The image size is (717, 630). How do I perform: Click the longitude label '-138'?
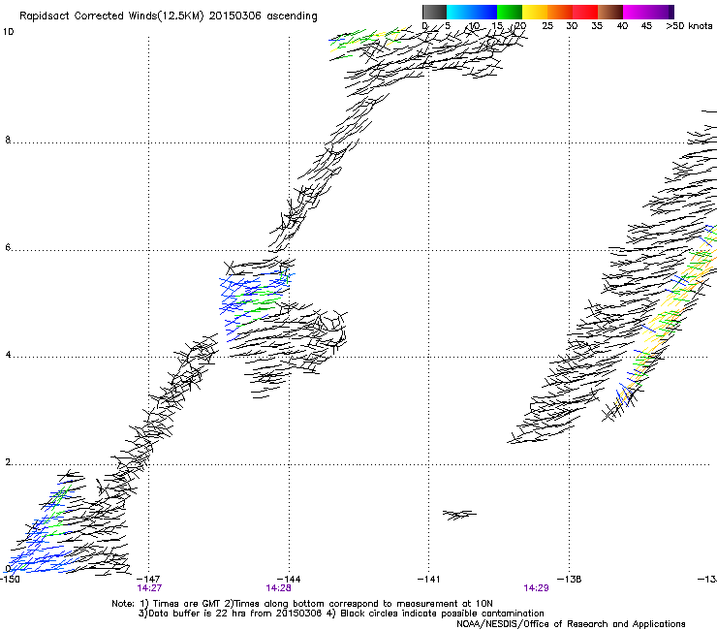pyautogui.click(x=570, y=580)
